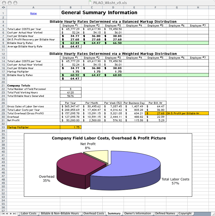The width and height of the screenshot is (215, 216).
Task: Select column H header
Action: [198, 7]
